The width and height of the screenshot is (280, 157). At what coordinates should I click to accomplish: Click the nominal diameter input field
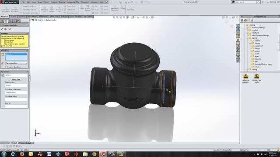pos(16,75)
